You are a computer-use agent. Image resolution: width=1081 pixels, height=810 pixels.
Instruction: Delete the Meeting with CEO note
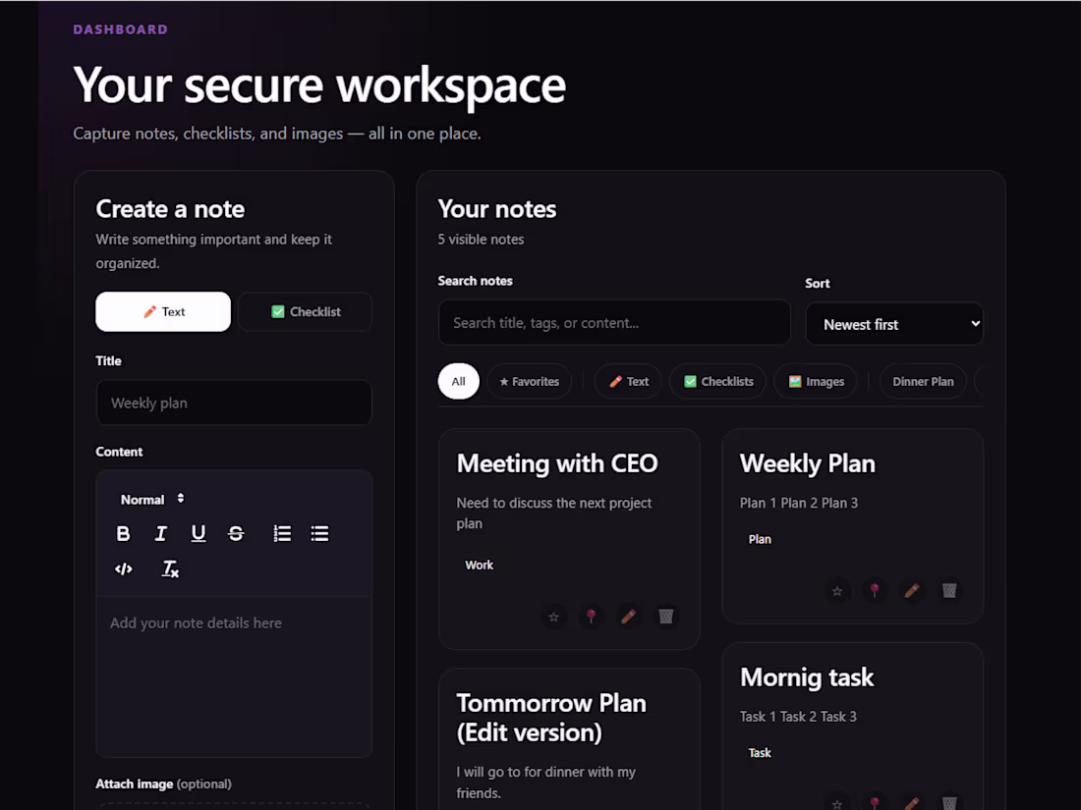click(666, 618)
